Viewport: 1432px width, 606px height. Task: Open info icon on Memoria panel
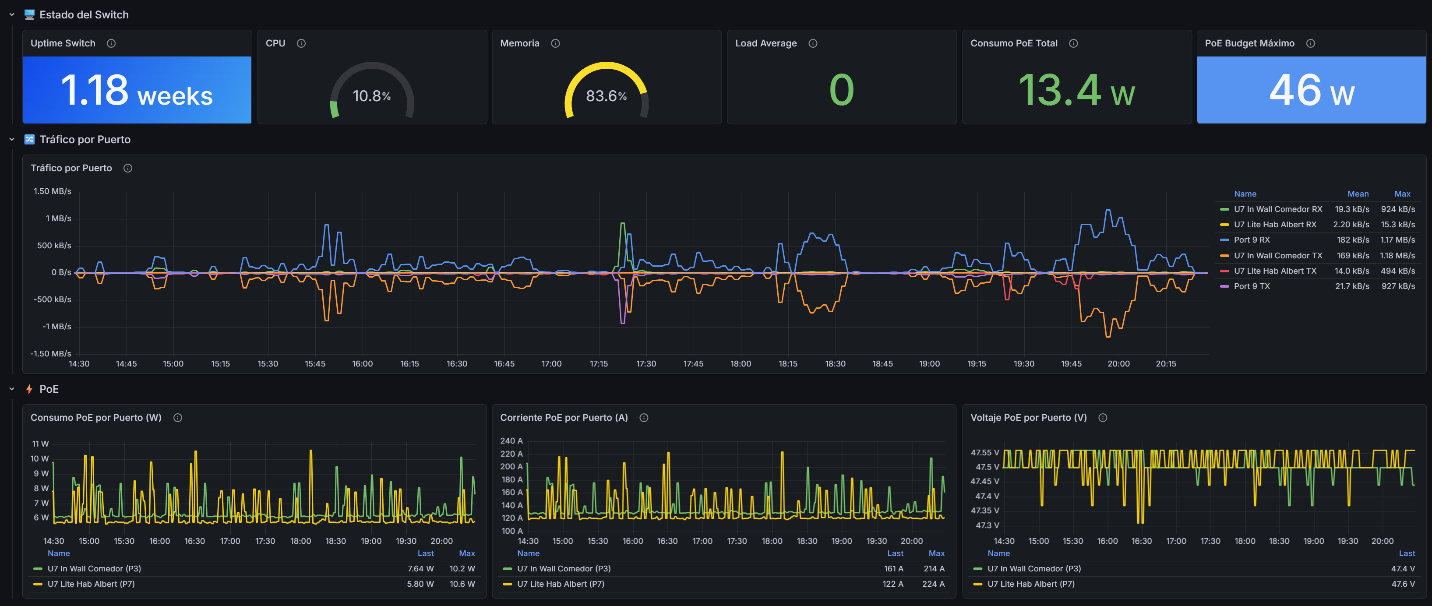coord(555,43)
